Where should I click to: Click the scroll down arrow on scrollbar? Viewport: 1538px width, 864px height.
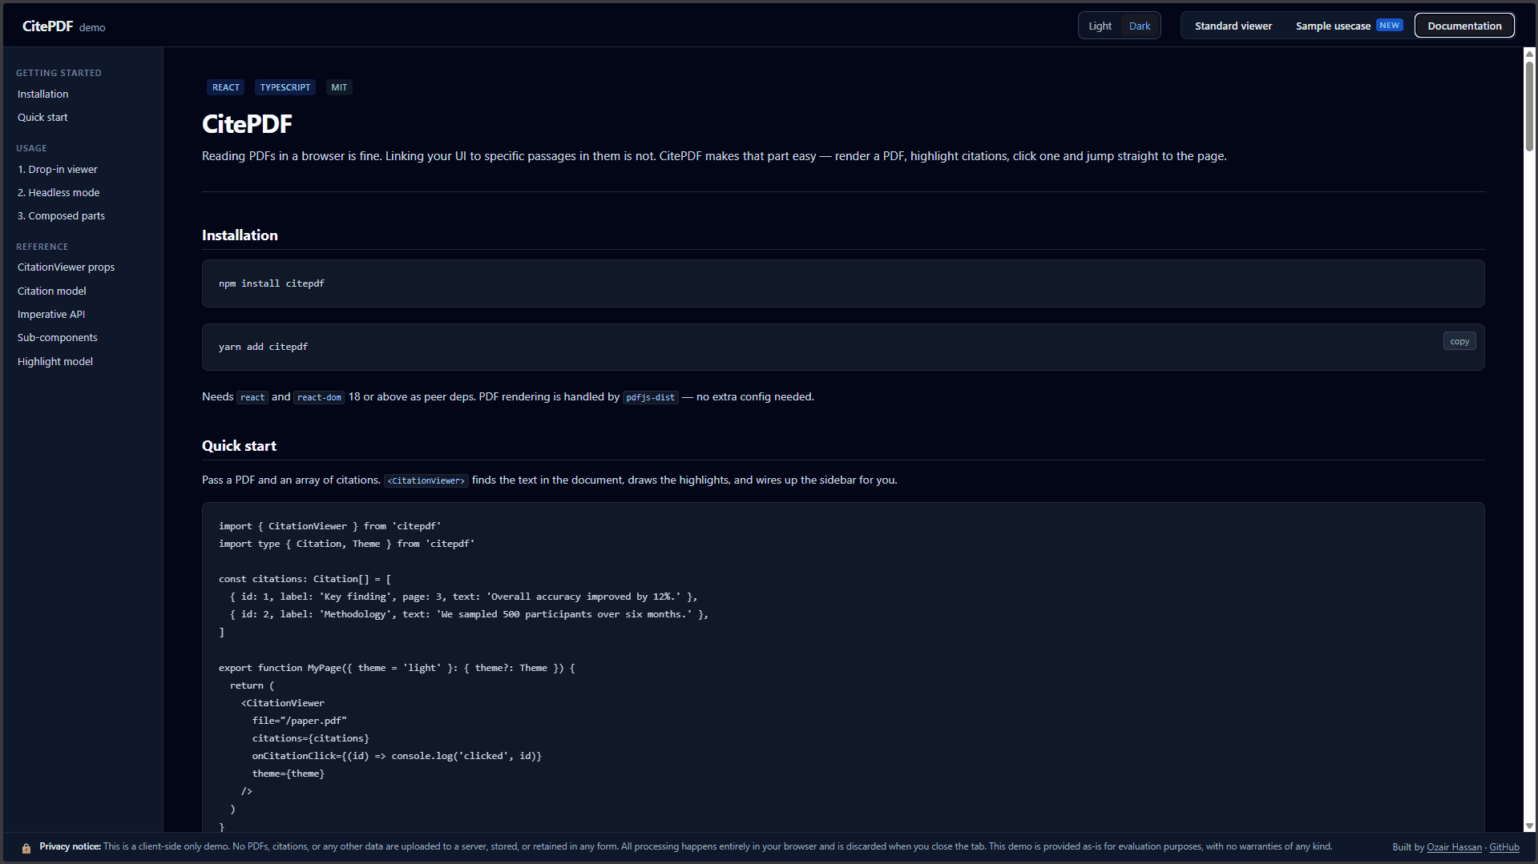pyautogui.click(x=1529, y=826)
